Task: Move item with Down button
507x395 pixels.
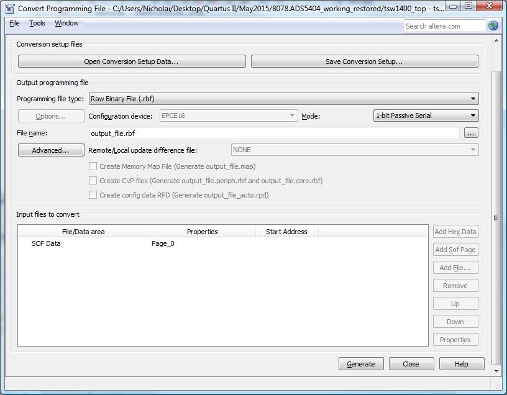Action: [x=455, y=322]
